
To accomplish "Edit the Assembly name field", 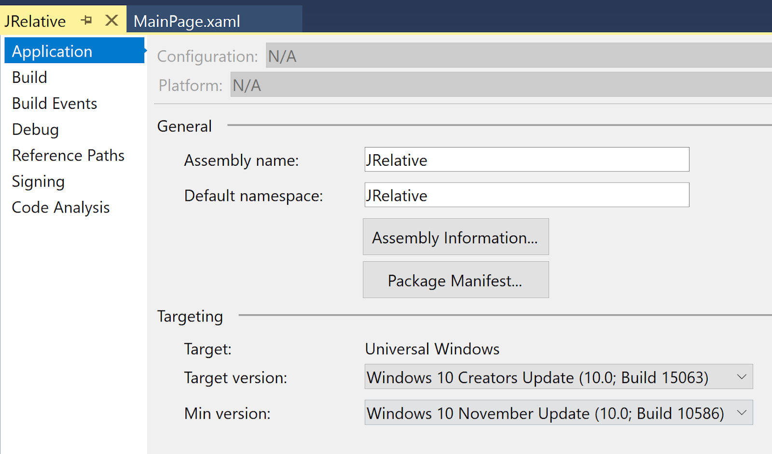I will 527,160.
